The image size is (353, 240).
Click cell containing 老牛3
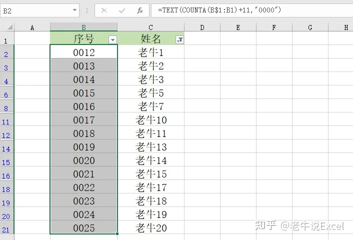click(150, 79)
